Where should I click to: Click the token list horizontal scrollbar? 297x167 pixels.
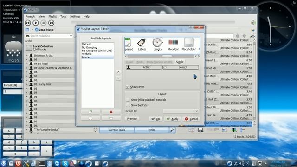[161, 56]
